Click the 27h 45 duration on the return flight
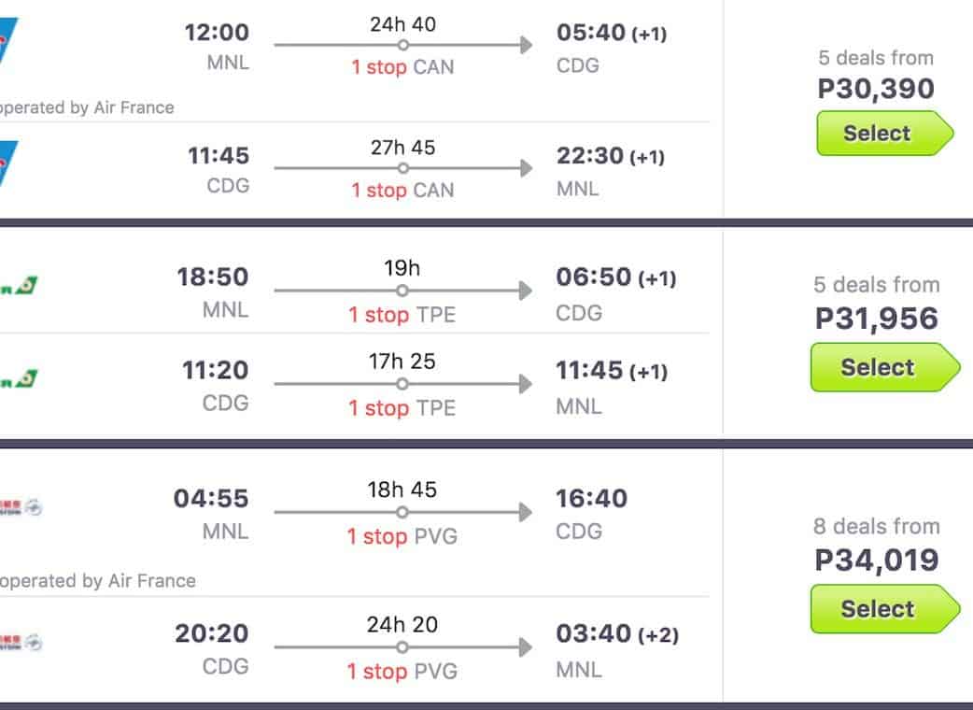973x710 pixels. 402,148
